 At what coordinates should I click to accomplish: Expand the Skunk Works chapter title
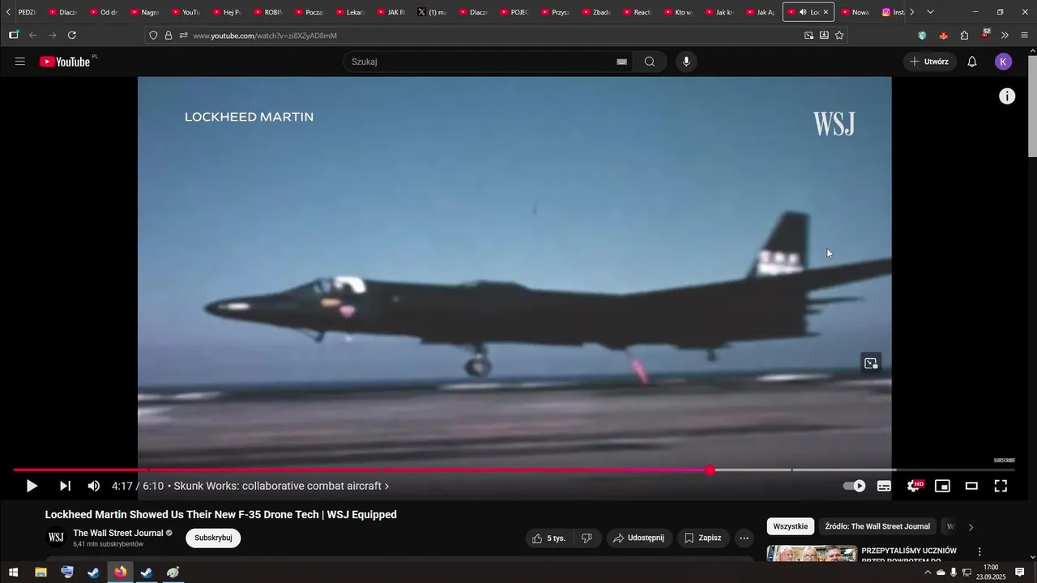(x=281, y=486)
